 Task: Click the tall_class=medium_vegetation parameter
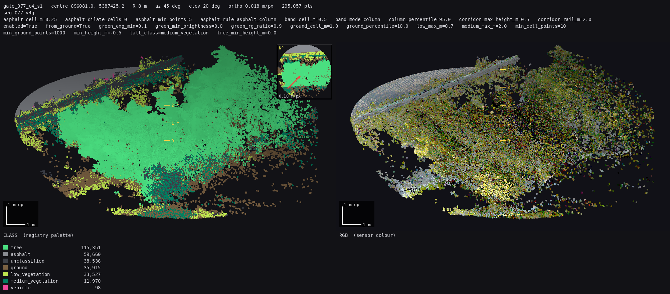pyautogui.click(x=169, y=33)
